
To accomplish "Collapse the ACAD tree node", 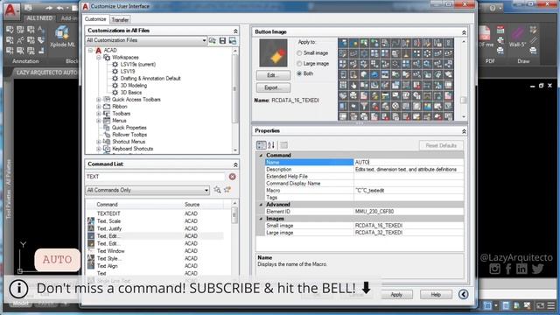I will pos(90,51).
